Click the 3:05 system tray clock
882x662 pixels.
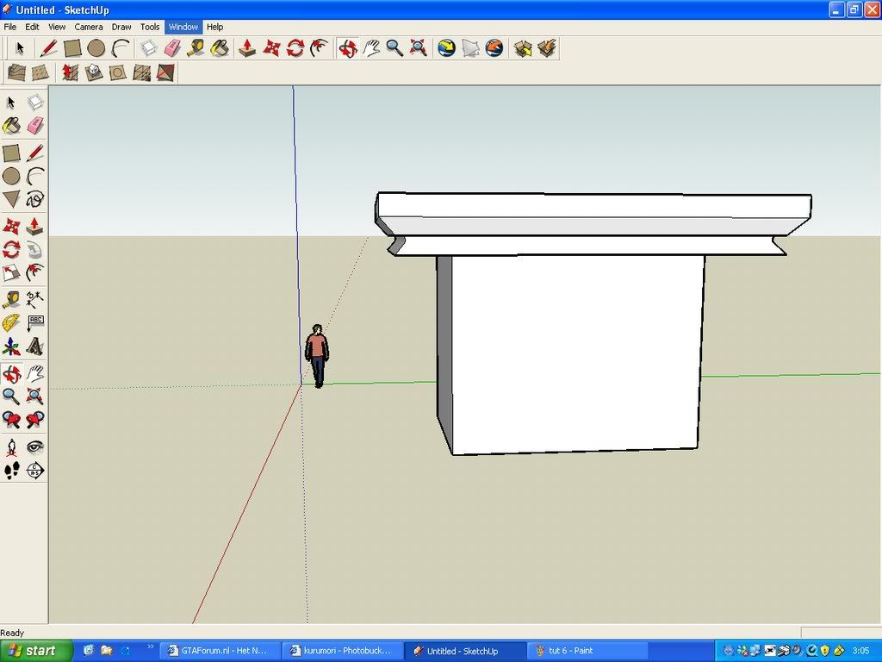[860, 651]
